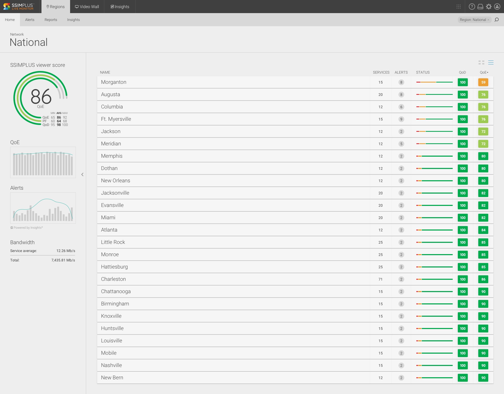Click the search magnifier icon

(497, 20)
